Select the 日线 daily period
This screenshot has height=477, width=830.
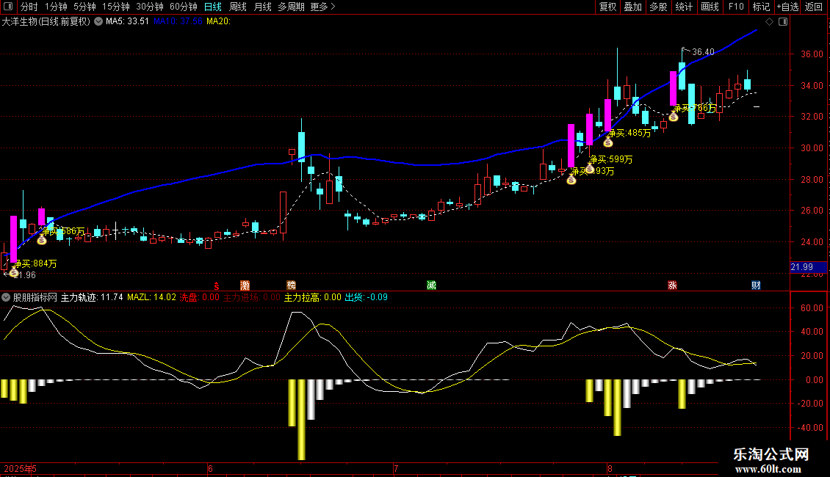213,7
